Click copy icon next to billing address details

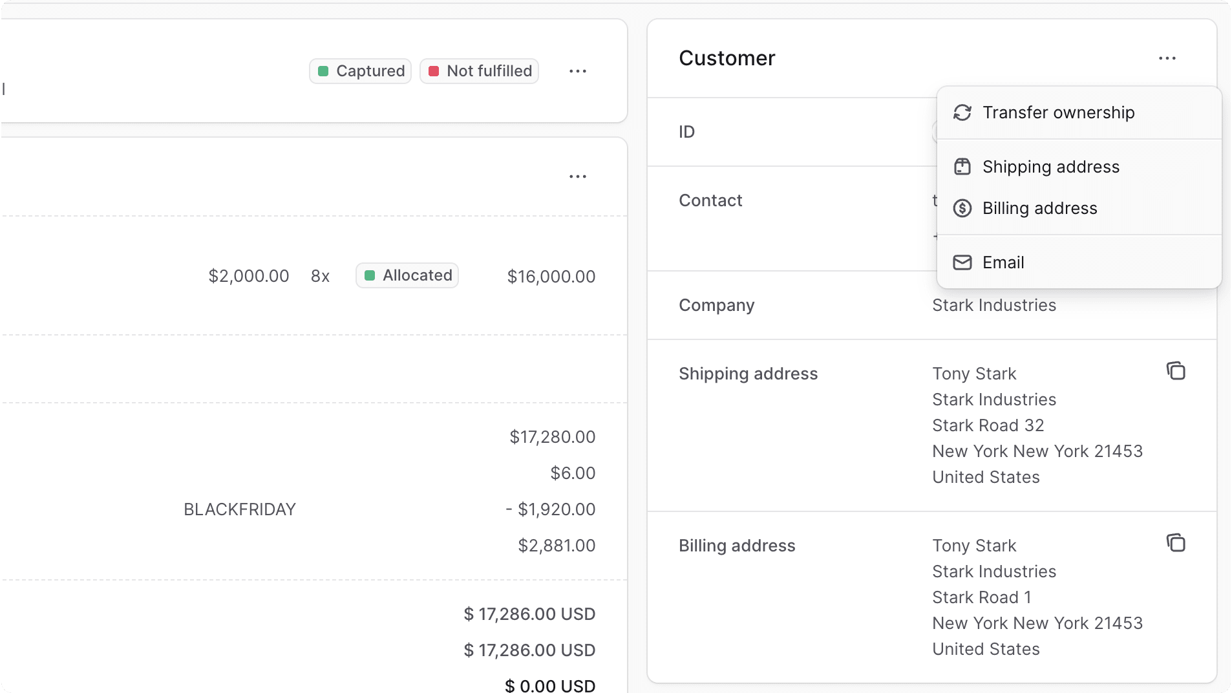1175,543
